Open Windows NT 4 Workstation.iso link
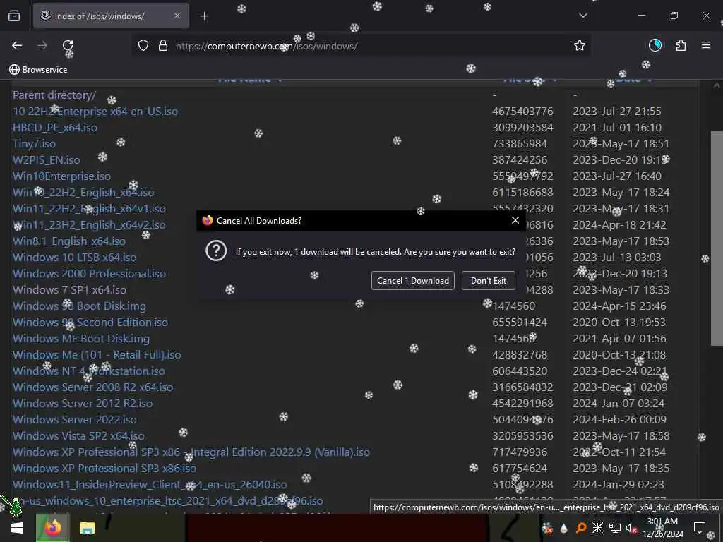This screenshot has height=542, width=723. point(88,371)
